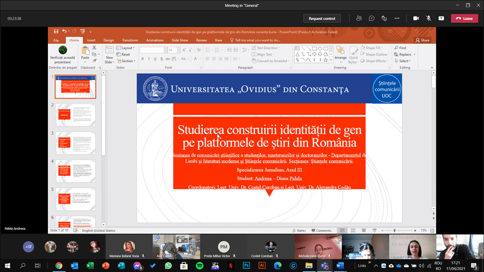Image resolution: width=484 pixels, height=272 pixels.
Task: Leave the meeting with the red button
Action: click(x=464, y=18)
